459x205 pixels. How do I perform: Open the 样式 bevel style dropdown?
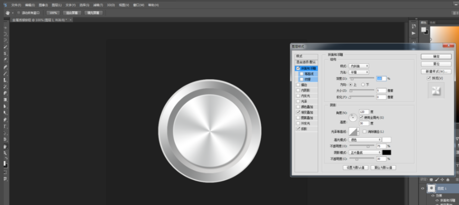[x=359, y=66]
